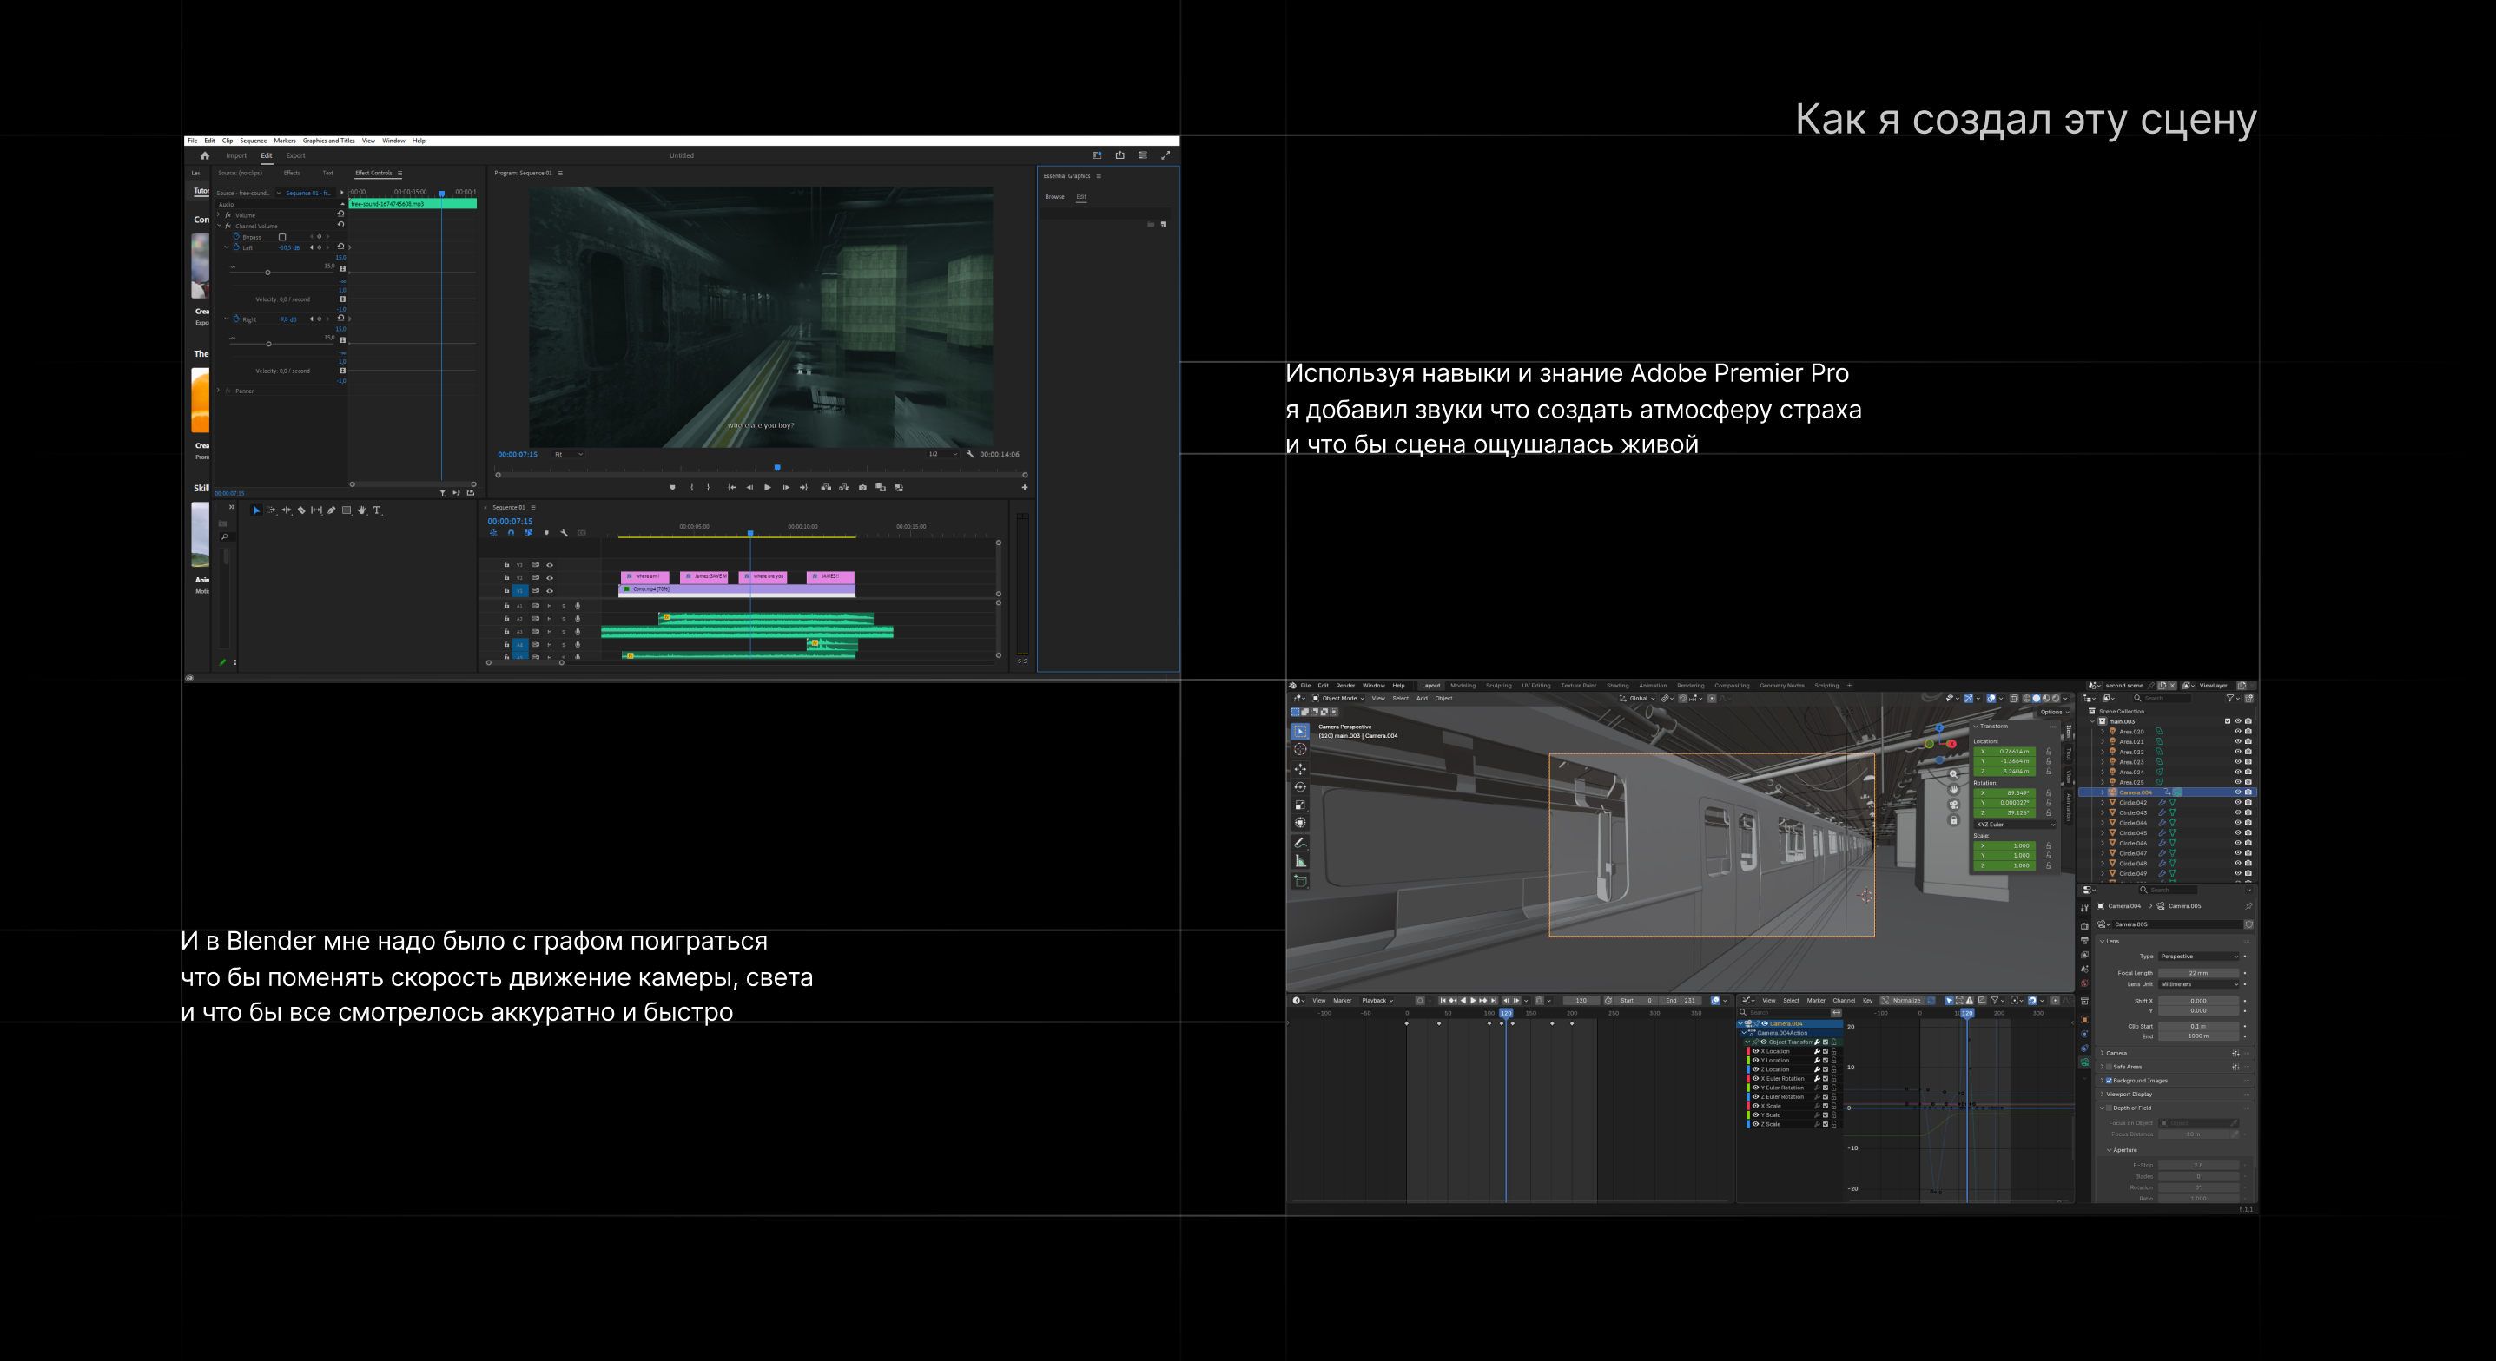This screenshot has height=1361, width=2496.
Task: Open XYZ Euler rotation mode dropdown
Action: click(2016, 825)
